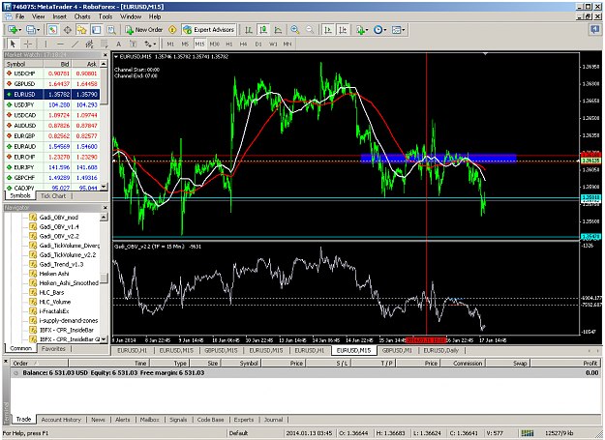Click the connection status bars icon
The height and width of the screenshot is (440, 605).
528,433
